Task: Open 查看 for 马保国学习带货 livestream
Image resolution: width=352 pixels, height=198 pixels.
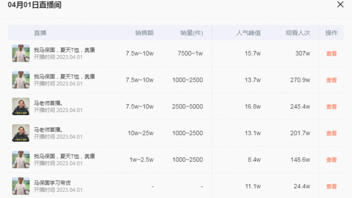Action: [331, 187]
